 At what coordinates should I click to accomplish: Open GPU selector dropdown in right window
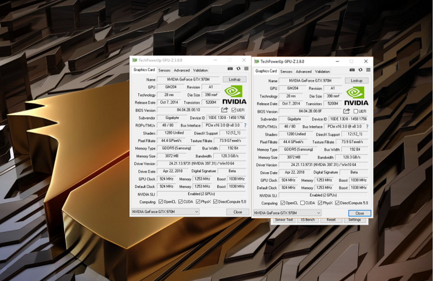[287, 213]
